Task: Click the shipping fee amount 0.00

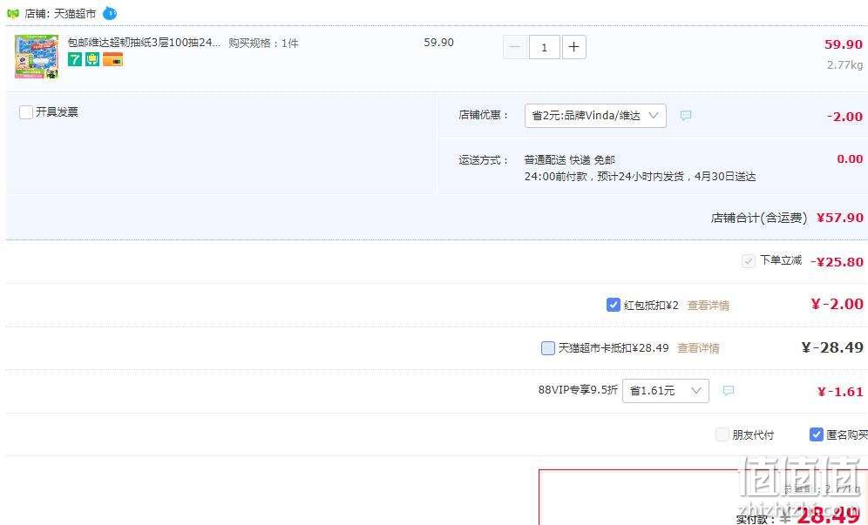Action: tap(850, 159)
